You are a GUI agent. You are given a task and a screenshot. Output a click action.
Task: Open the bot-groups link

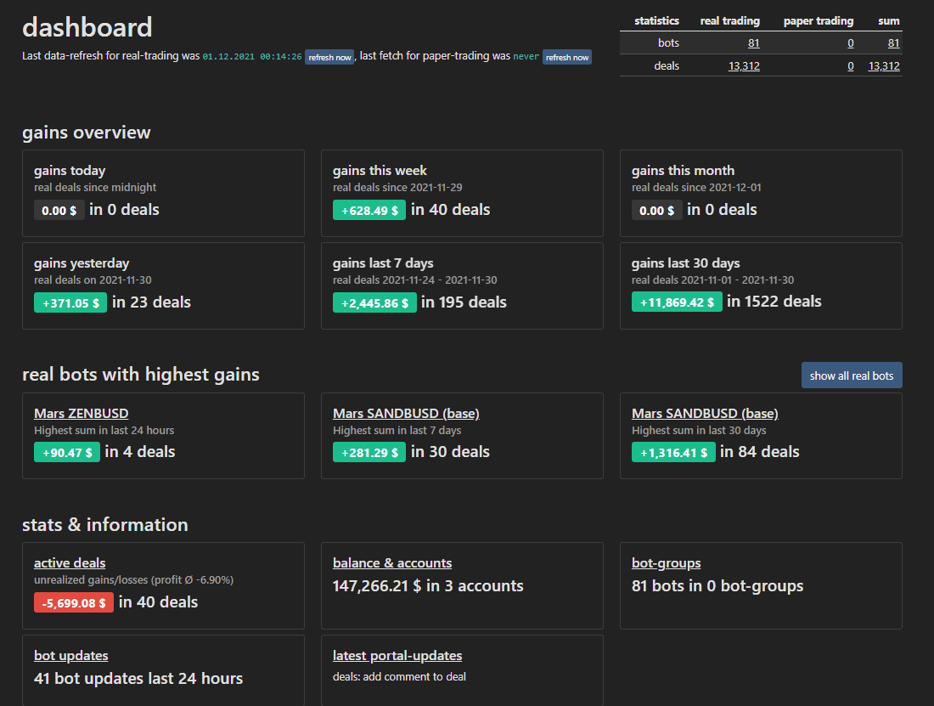point(666,563)
